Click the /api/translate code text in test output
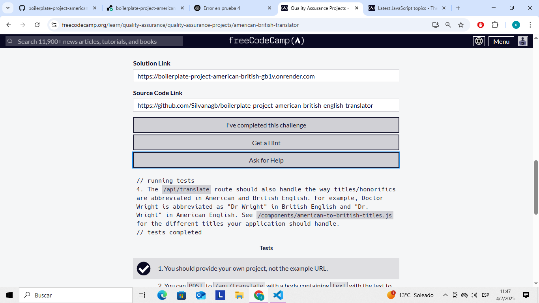The height and width of the screenshot is (303, 539). (186, 189)
